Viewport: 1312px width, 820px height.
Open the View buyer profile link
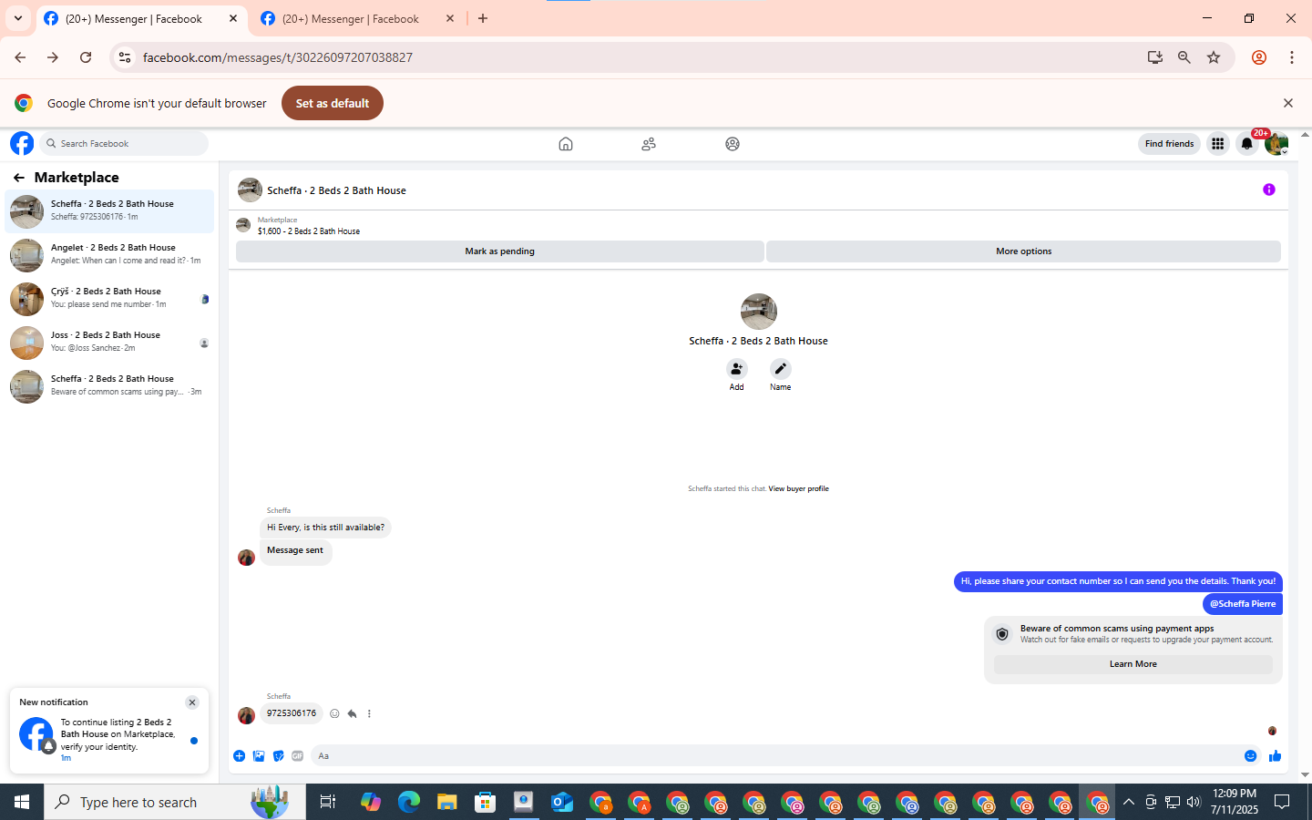point(798,489)
